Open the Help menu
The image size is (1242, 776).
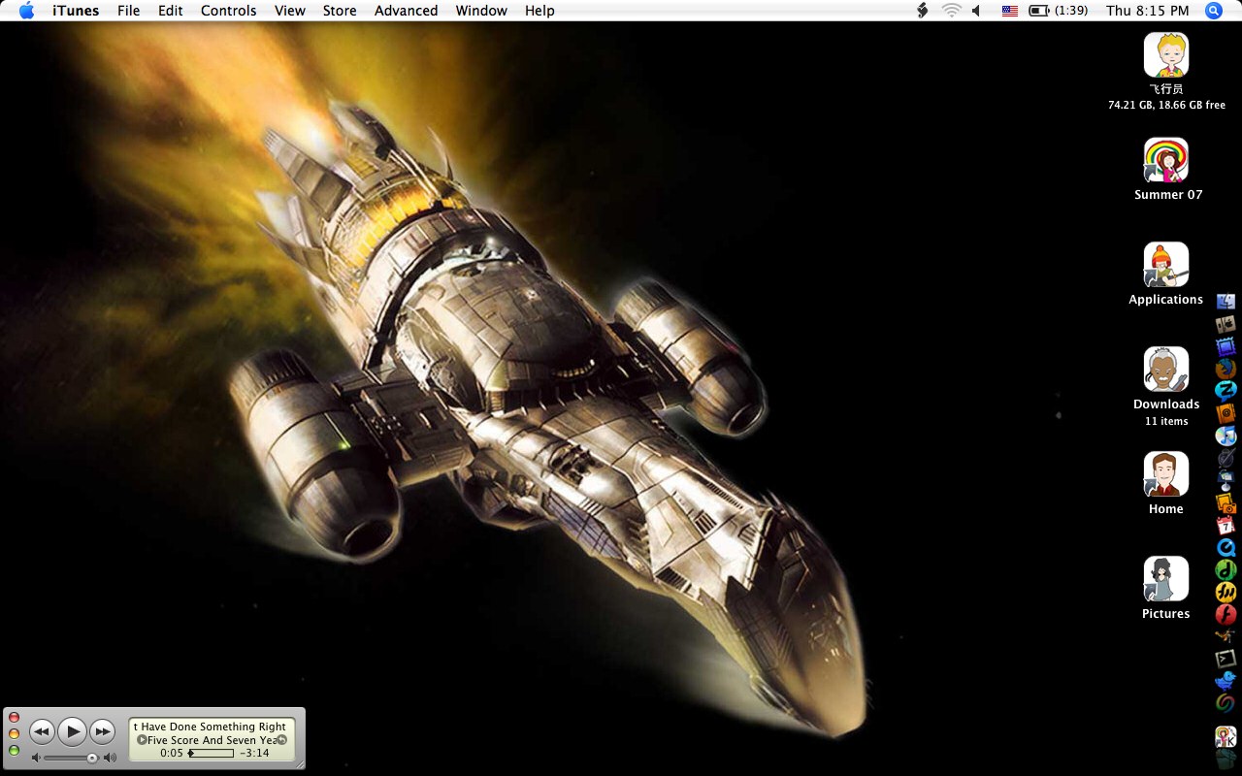[539, 11]
